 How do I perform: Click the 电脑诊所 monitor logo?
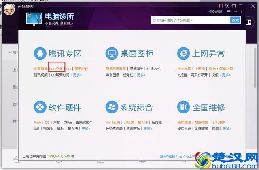34,19
